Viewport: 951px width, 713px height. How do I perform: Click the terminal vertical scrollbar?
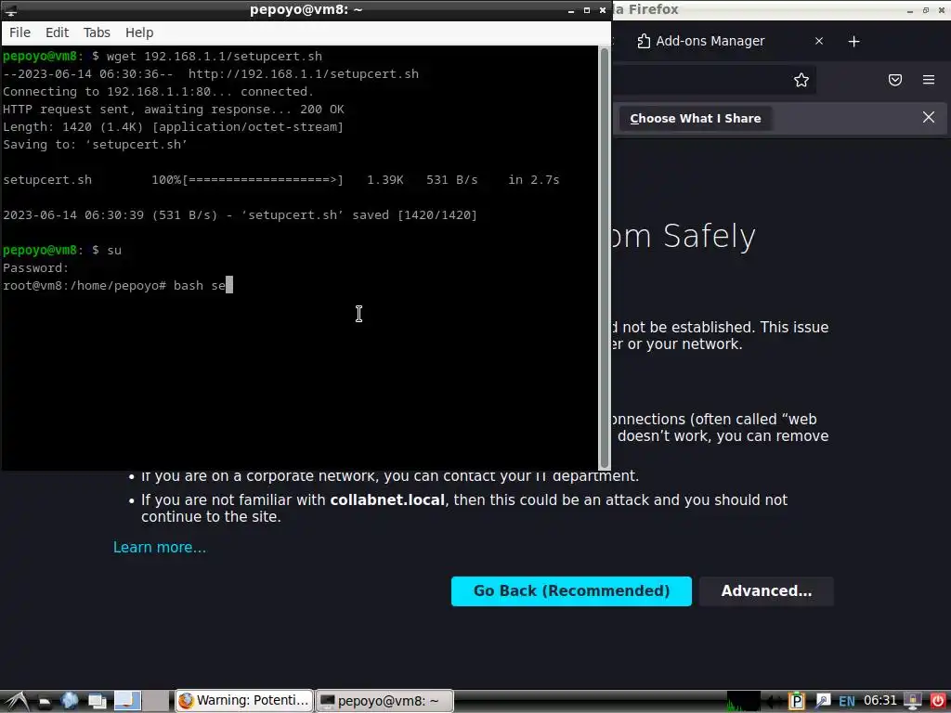click(x=604, y=258)
